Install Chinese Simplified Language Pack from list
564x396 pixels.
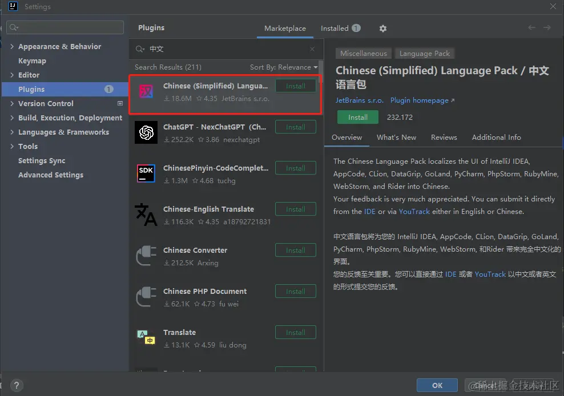pyautogui.click(x=296, y=86)
